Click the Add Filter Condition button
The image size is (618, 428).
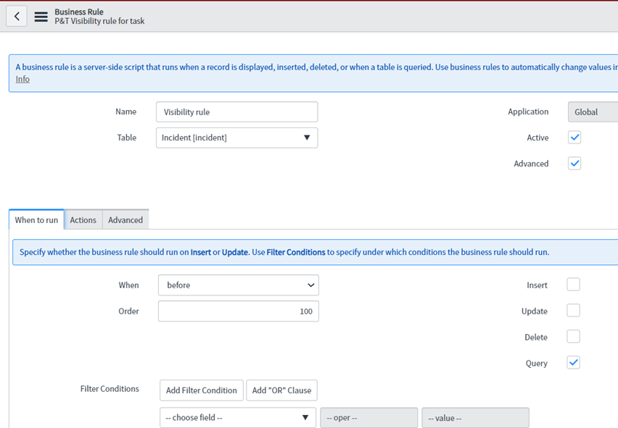pos(202,390)
